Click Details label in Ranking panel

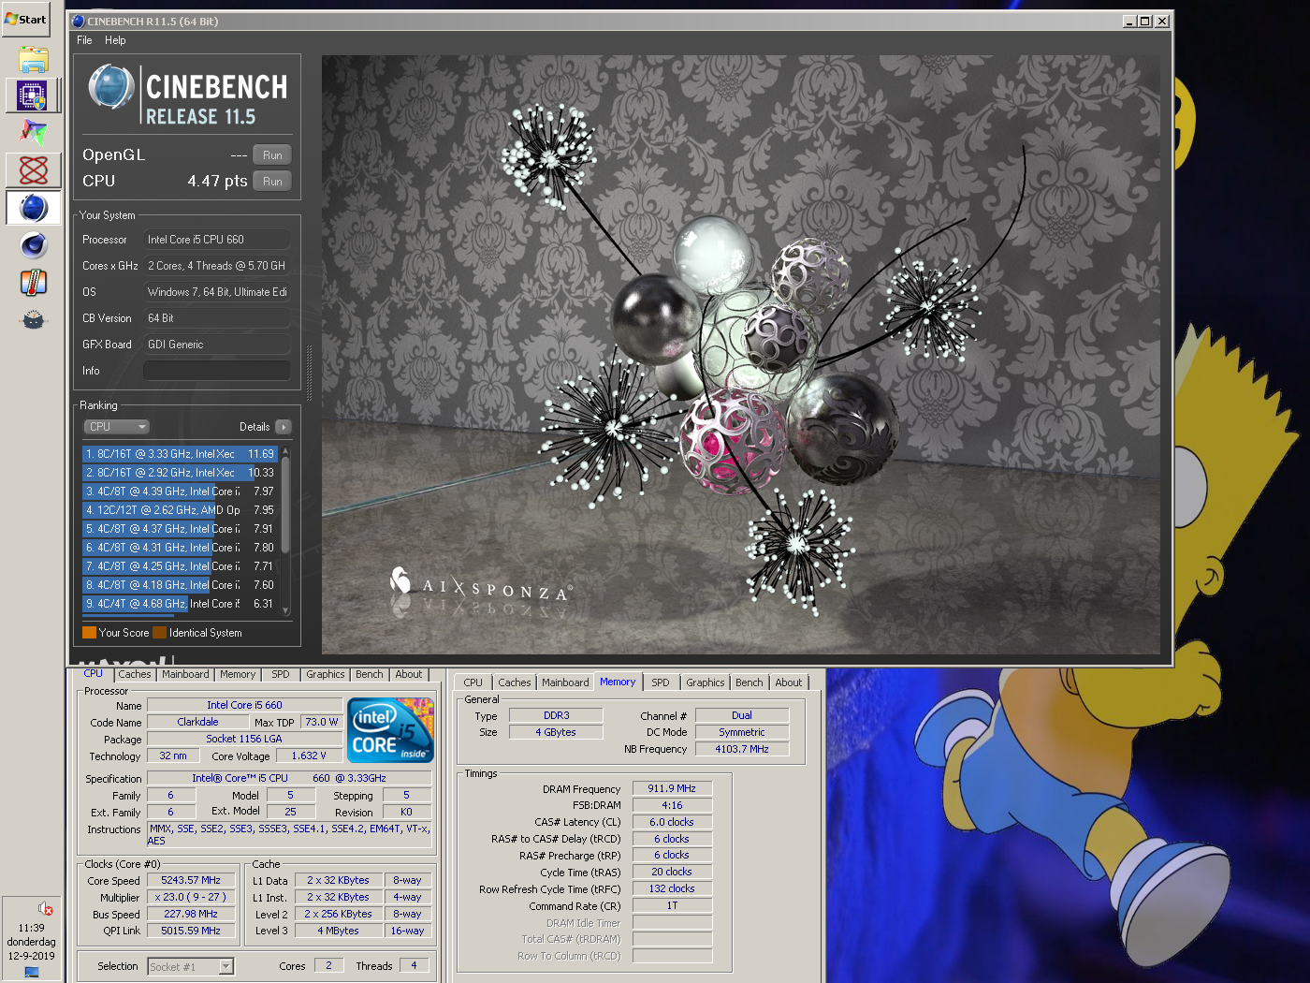tap(255, 427)
